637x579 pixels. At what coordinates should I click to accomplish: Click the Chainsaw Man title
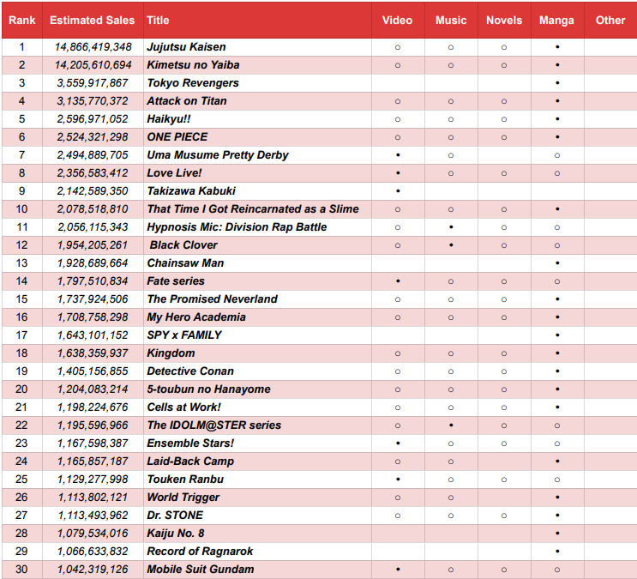coord(185,263)
